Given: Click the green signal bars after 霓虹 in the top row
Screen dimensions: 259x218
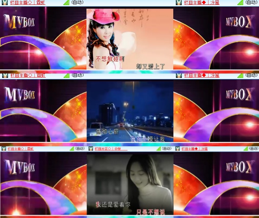Looking at the screenshot, I should coord(66,3).
